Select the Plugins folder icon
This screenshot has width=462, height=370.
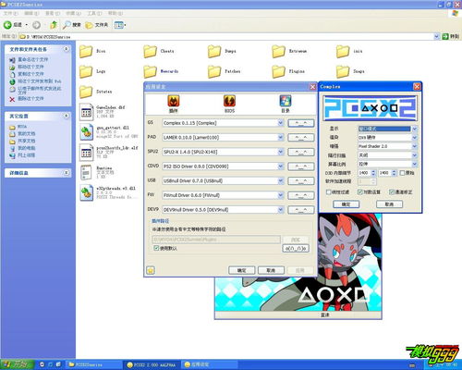point(278,71)
